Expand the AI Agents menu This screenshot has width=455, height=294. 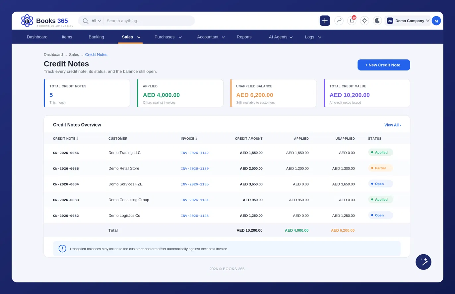[x=281, y=37]
